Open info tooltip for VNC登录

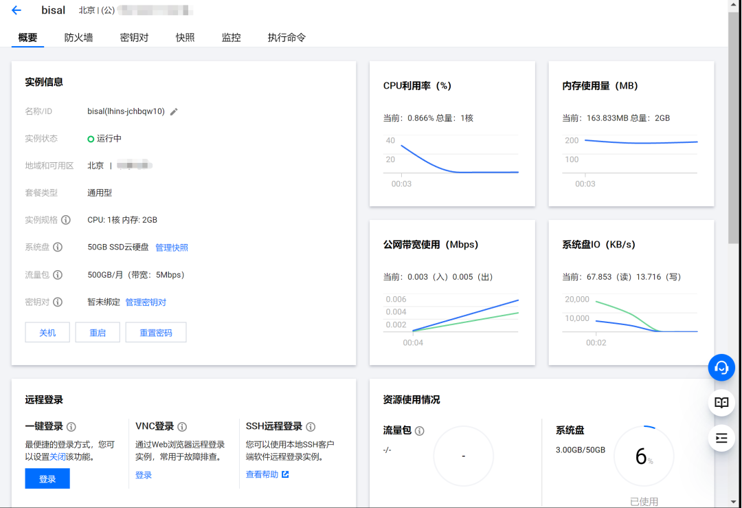(x=182, y=427)
